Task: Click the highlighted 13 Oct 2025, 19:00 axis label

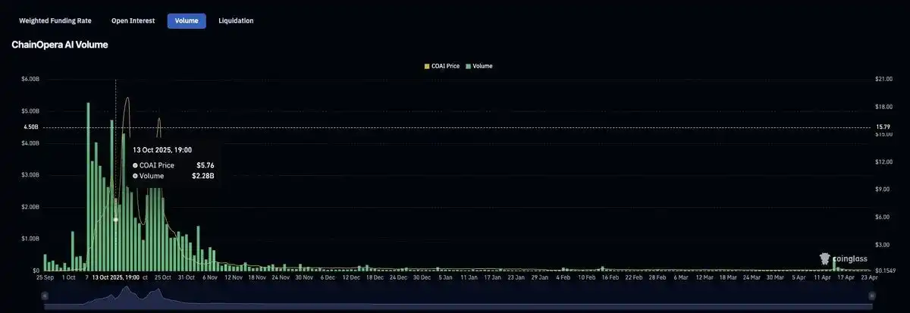Action: 116,277
